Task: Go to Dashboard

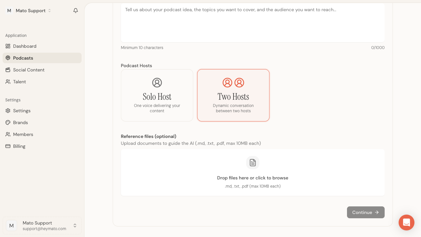Action: tap(42, 46)
